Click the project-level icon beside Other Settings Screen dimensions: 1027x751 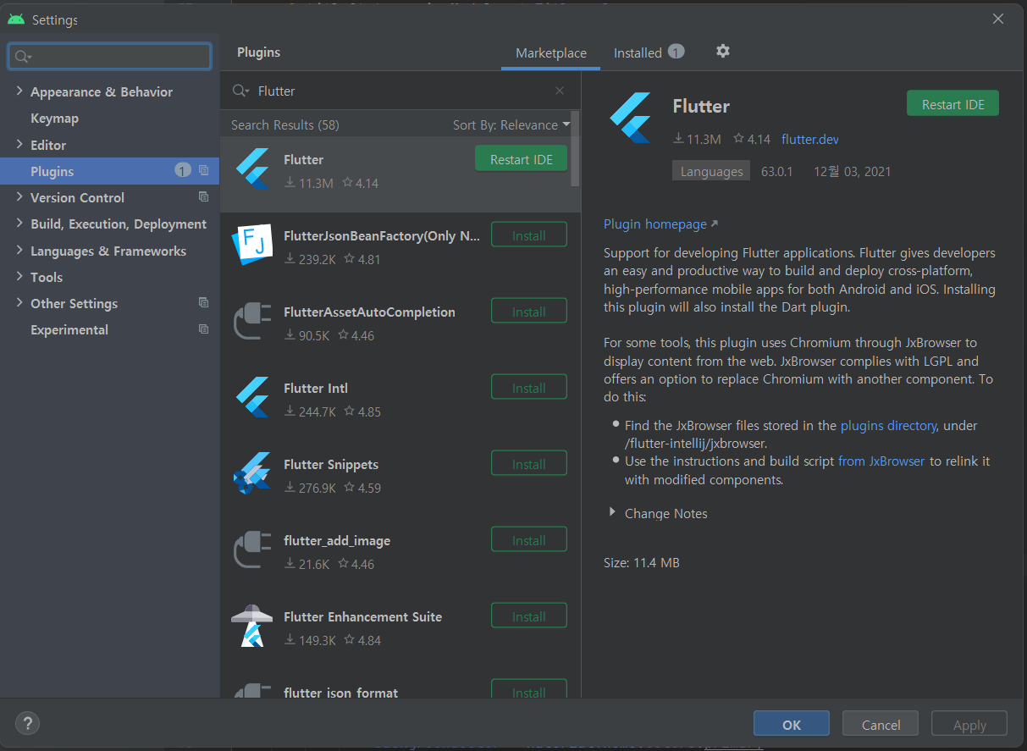click(203, 303)
